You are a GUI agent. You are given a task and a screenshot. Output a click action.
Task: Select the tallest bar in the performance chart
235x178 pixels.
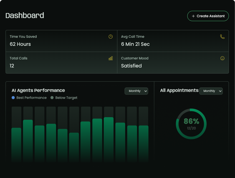point(109,139)
